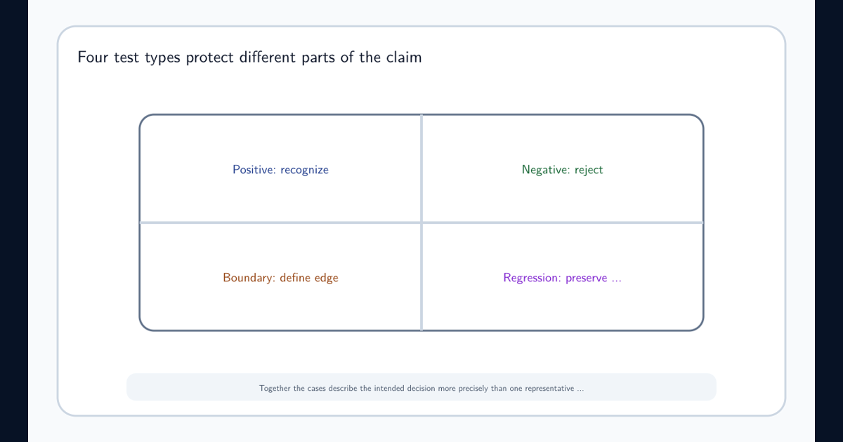Select the "Boundary: define edge" quadrant label
Image resolution: width=843 pixels, height=442 pixels.
click(280, 278)
